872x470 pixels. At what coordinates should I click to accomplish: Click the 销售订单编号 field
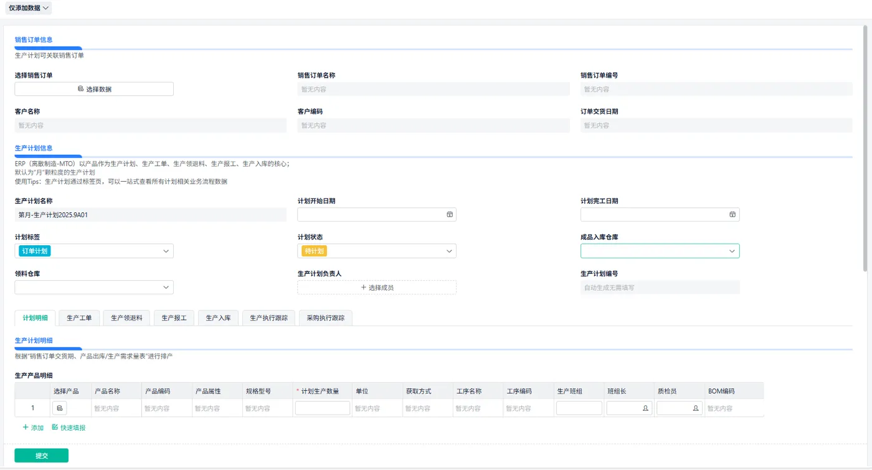click(716, 89)
